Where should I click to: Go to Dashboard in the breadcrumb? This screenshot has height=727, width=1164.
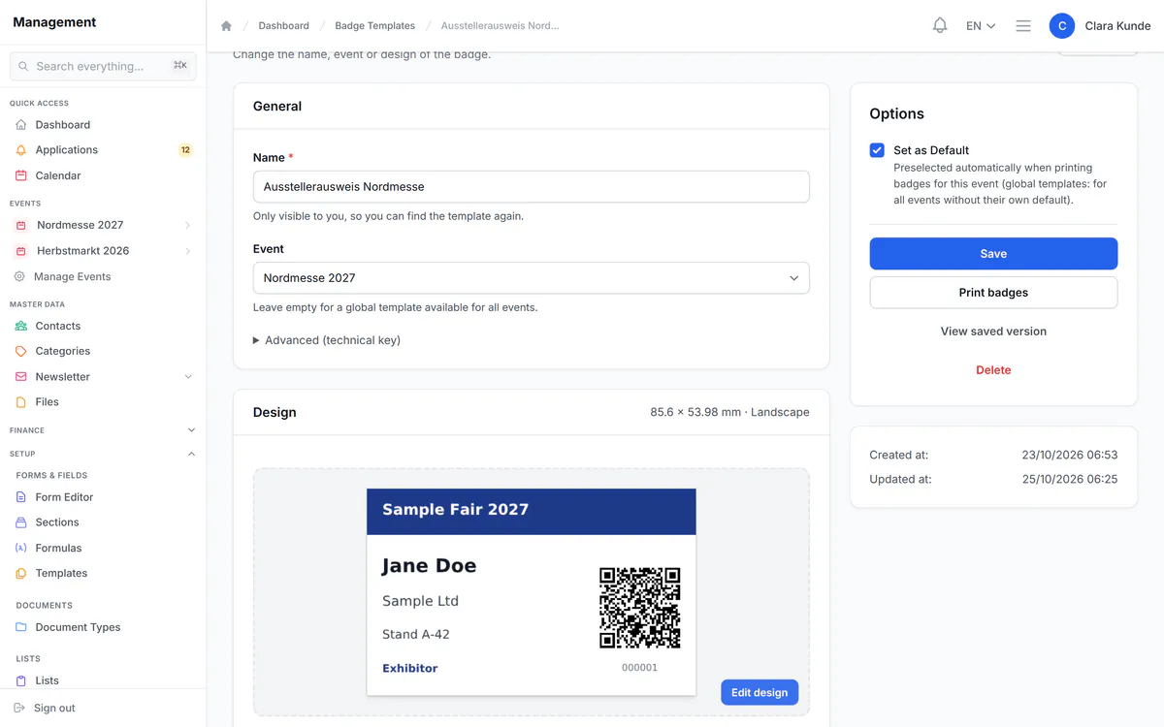coord(284,26)
